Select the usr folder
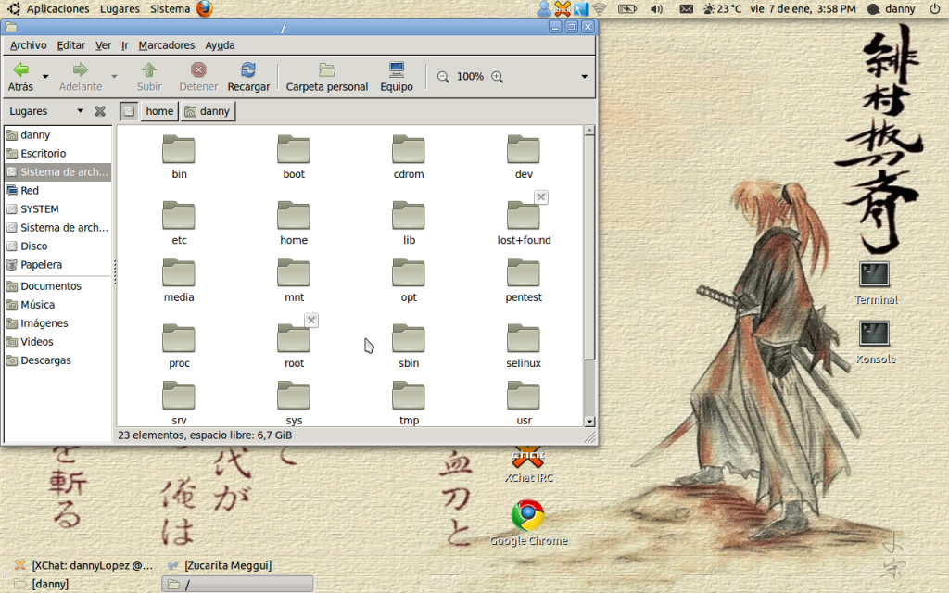The image size is (949, 593). pos(524,403)
